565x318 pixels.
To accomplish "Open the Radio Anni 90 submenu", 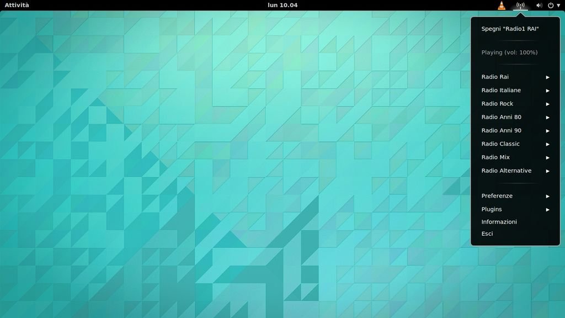I will point(515,130).
